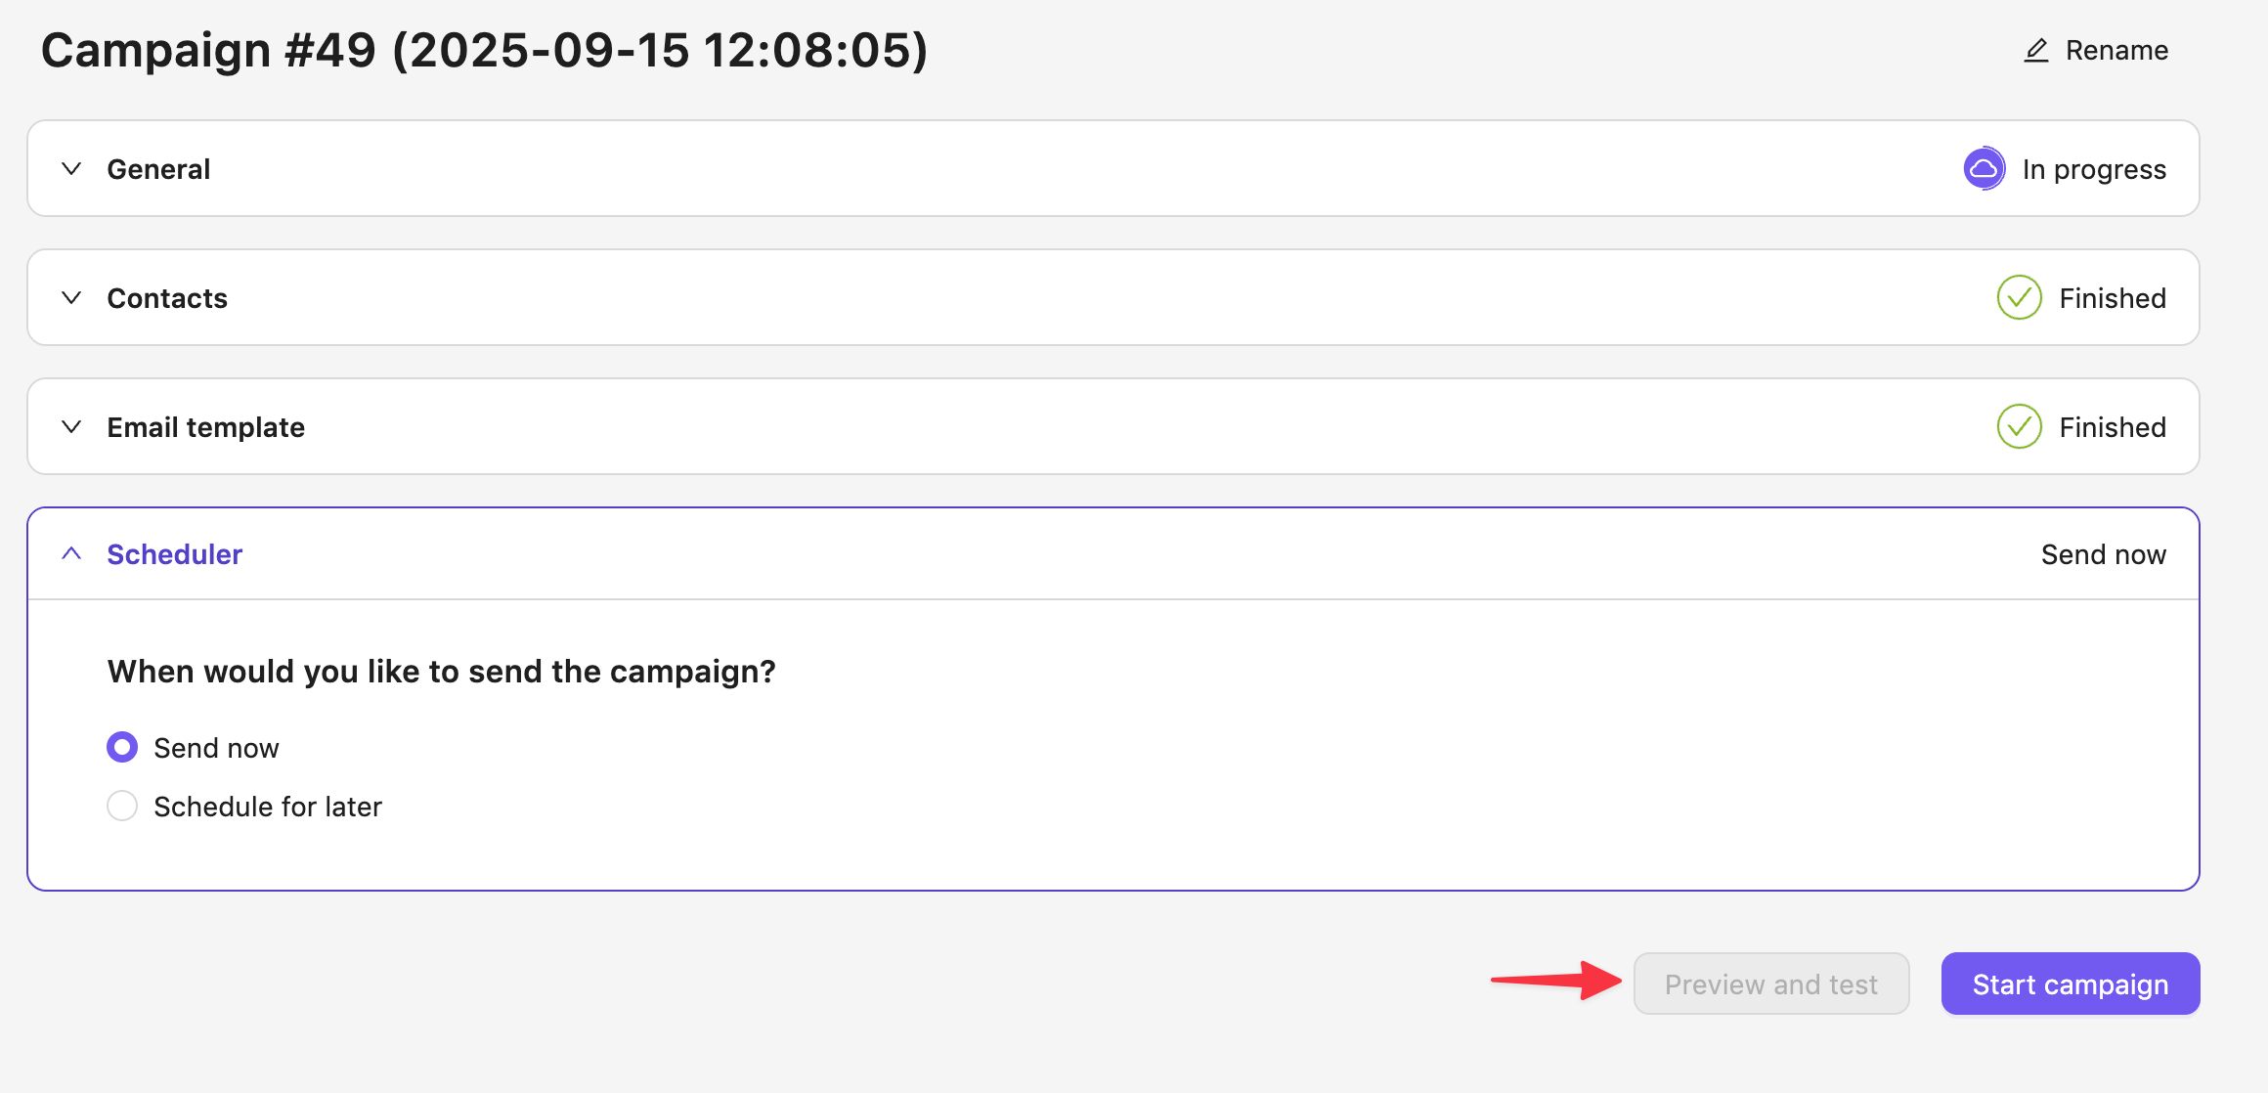Expand the Email template section chevron
The image size is (2268, 1093).
coord(71,427)
